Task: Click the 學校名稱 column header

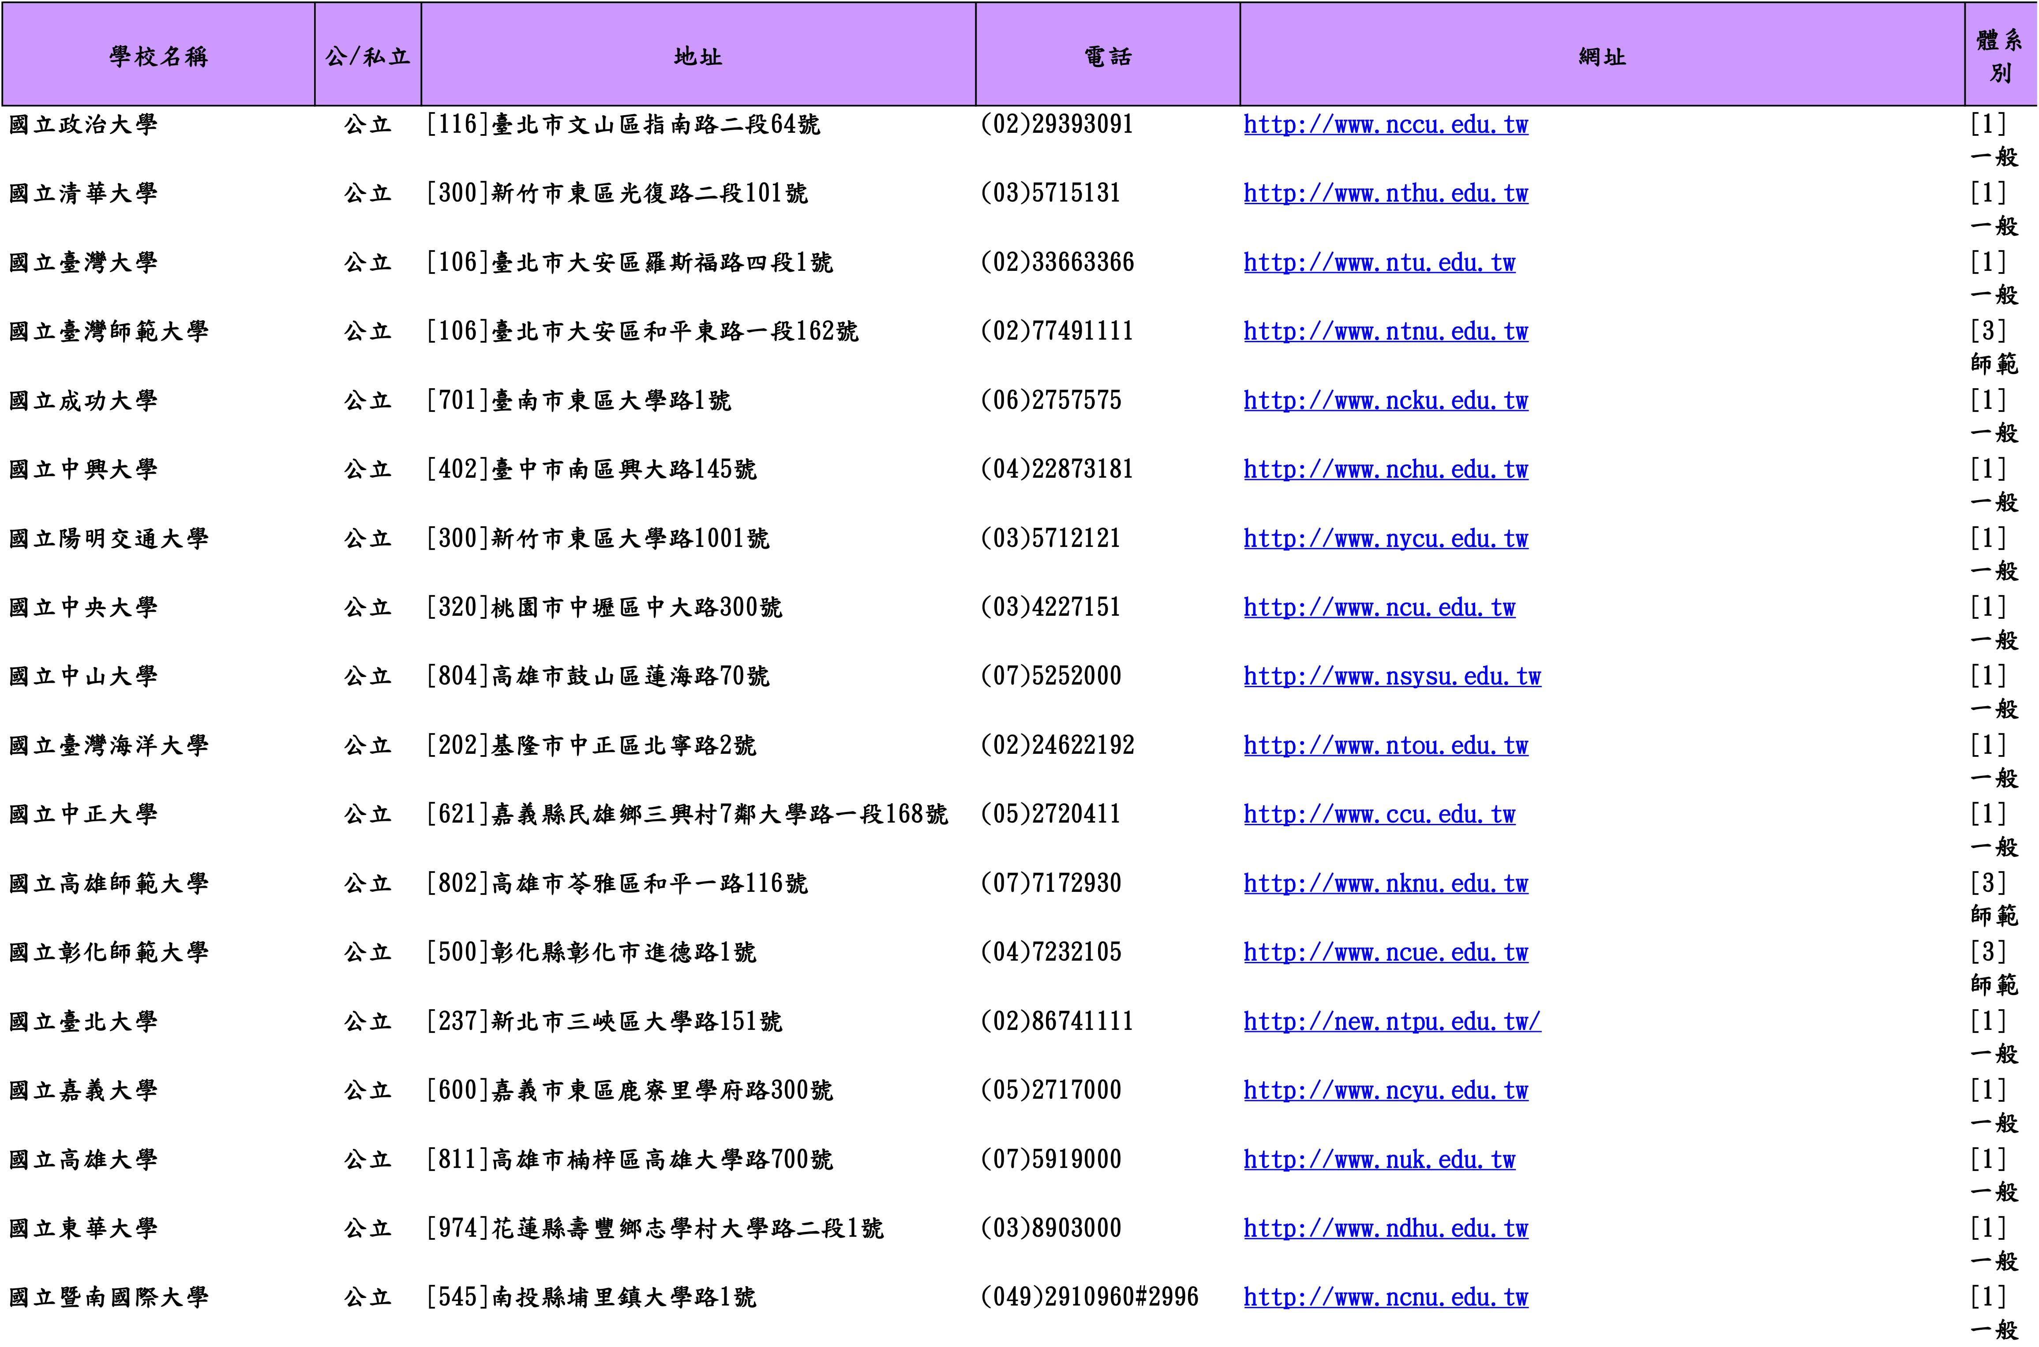Action: [159, 57]
